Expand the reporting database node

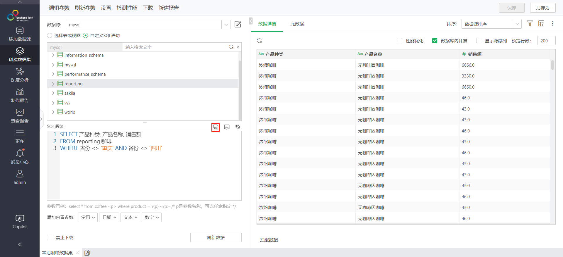coord(53,84)
